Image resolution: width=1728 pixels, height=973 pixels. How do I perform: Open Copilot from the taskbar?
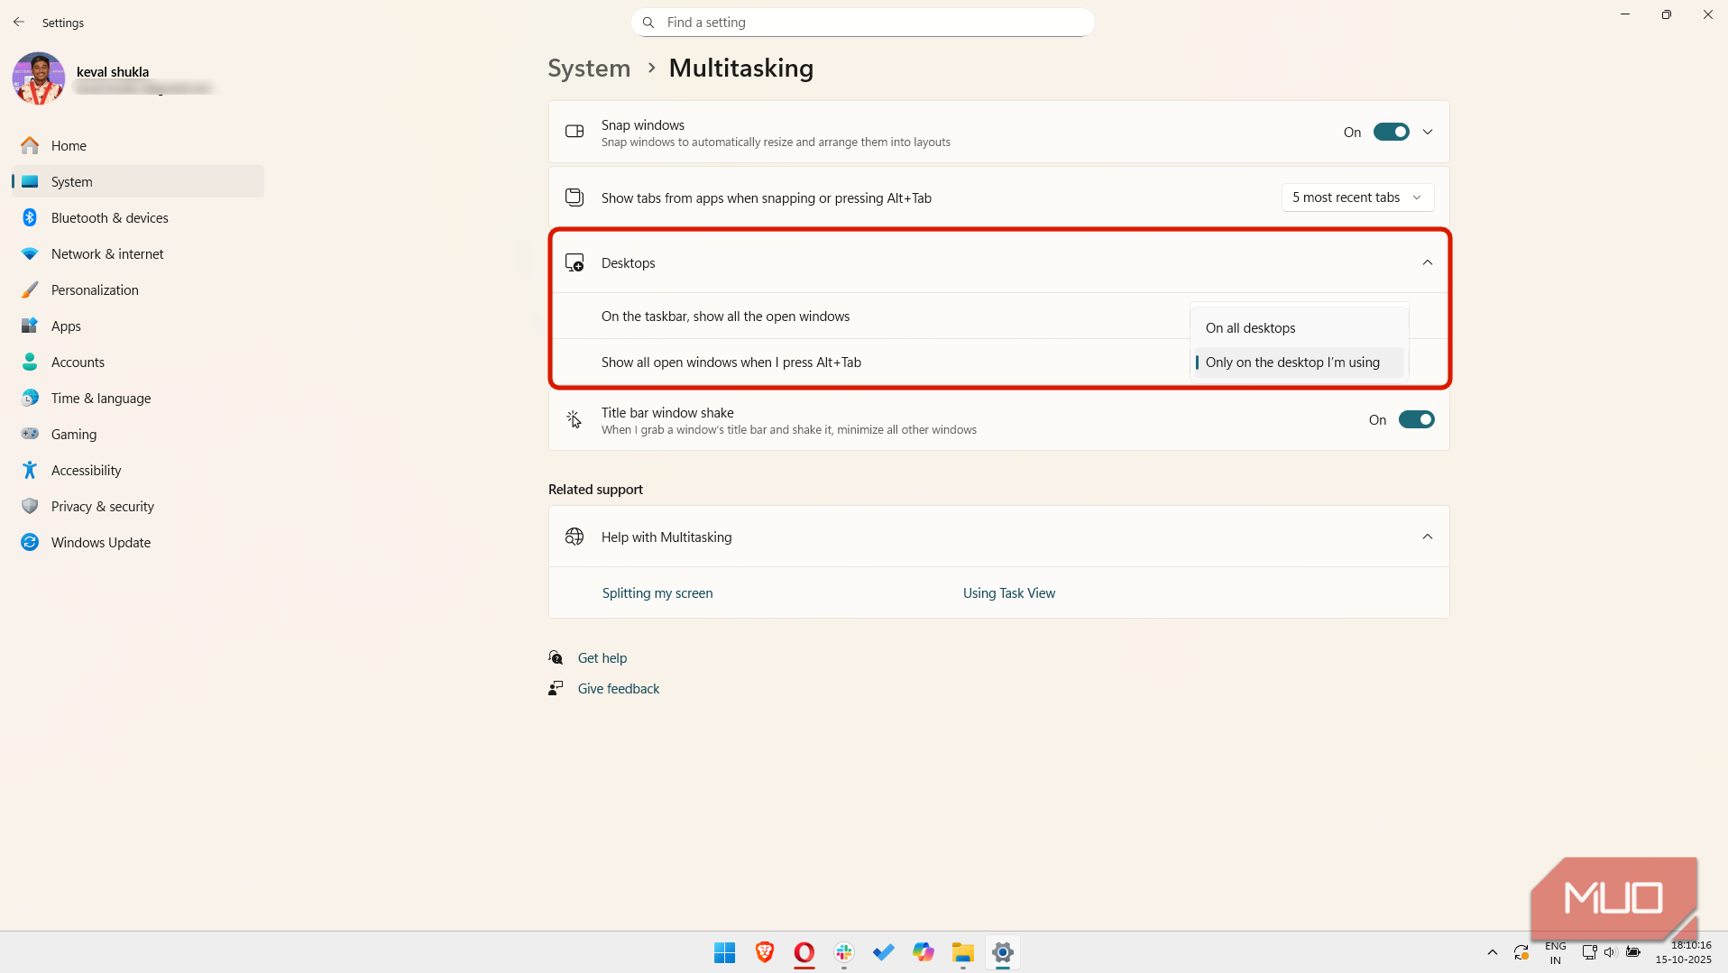(923, 952)
